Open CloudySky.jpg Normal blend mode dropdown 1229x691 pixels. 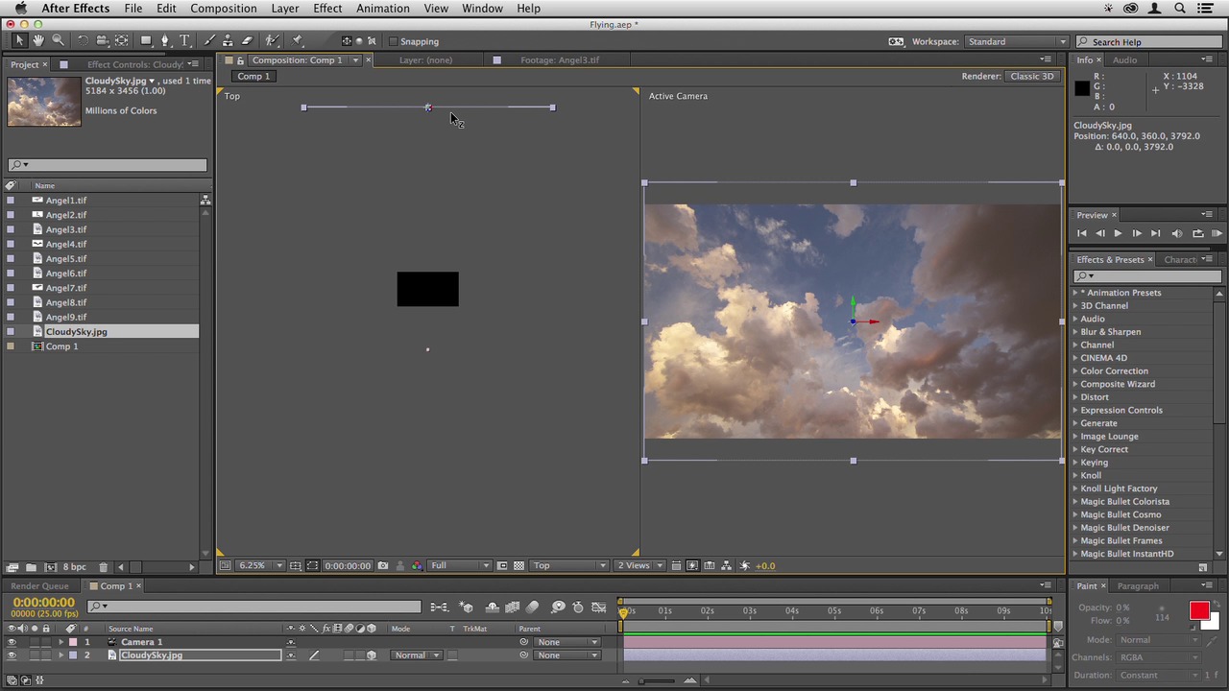point(417,655)
